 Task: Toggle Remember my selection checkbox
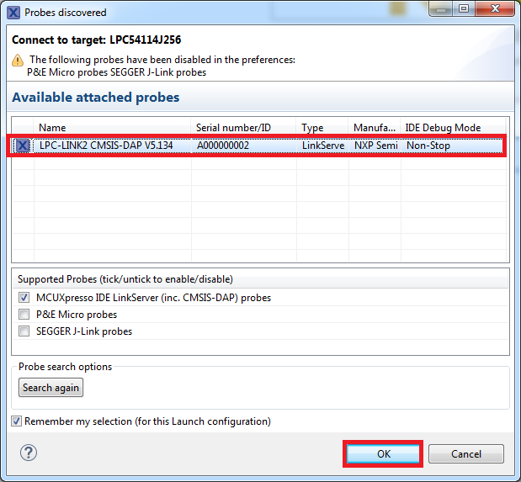(17, 421)
